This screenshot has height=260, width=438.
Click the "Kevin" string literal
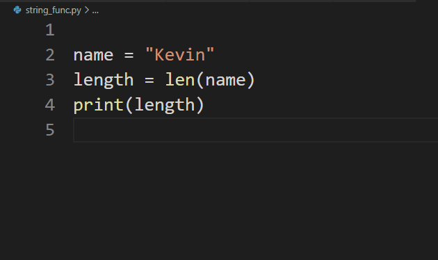click(x=179, y=54)
